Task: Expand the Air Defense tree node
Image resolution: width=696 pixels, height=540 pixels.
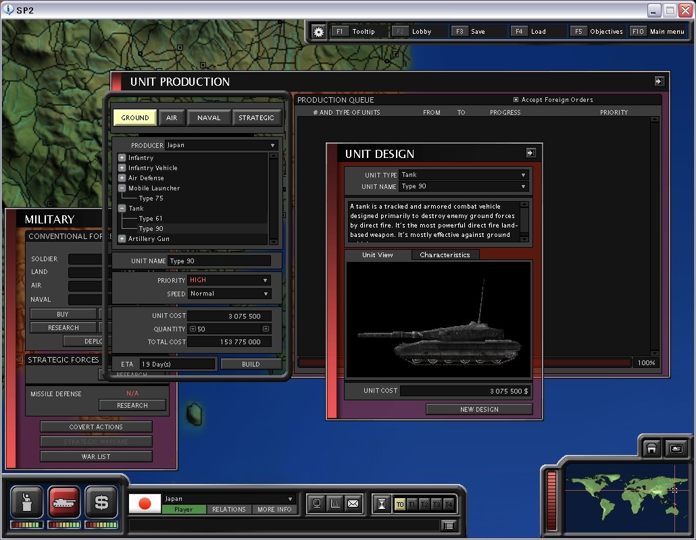Action: coord(122,178)
